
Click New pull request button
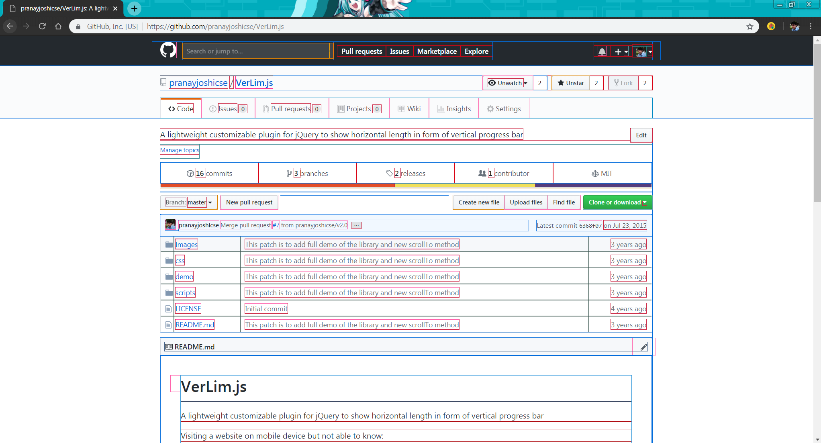249,202
